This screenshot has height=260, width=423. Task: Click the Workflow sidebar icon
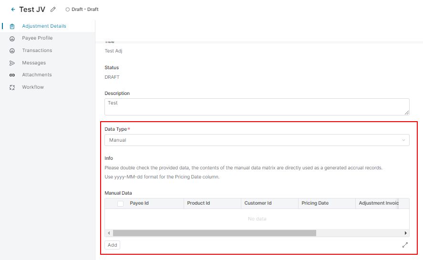tap(12, 87)
